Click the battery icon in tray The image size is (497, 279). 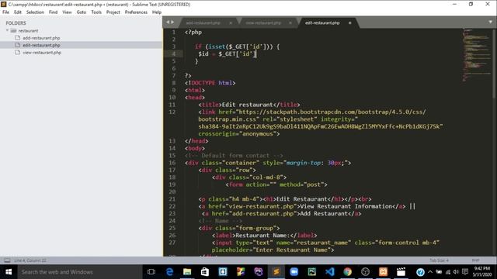coord(439,272)
